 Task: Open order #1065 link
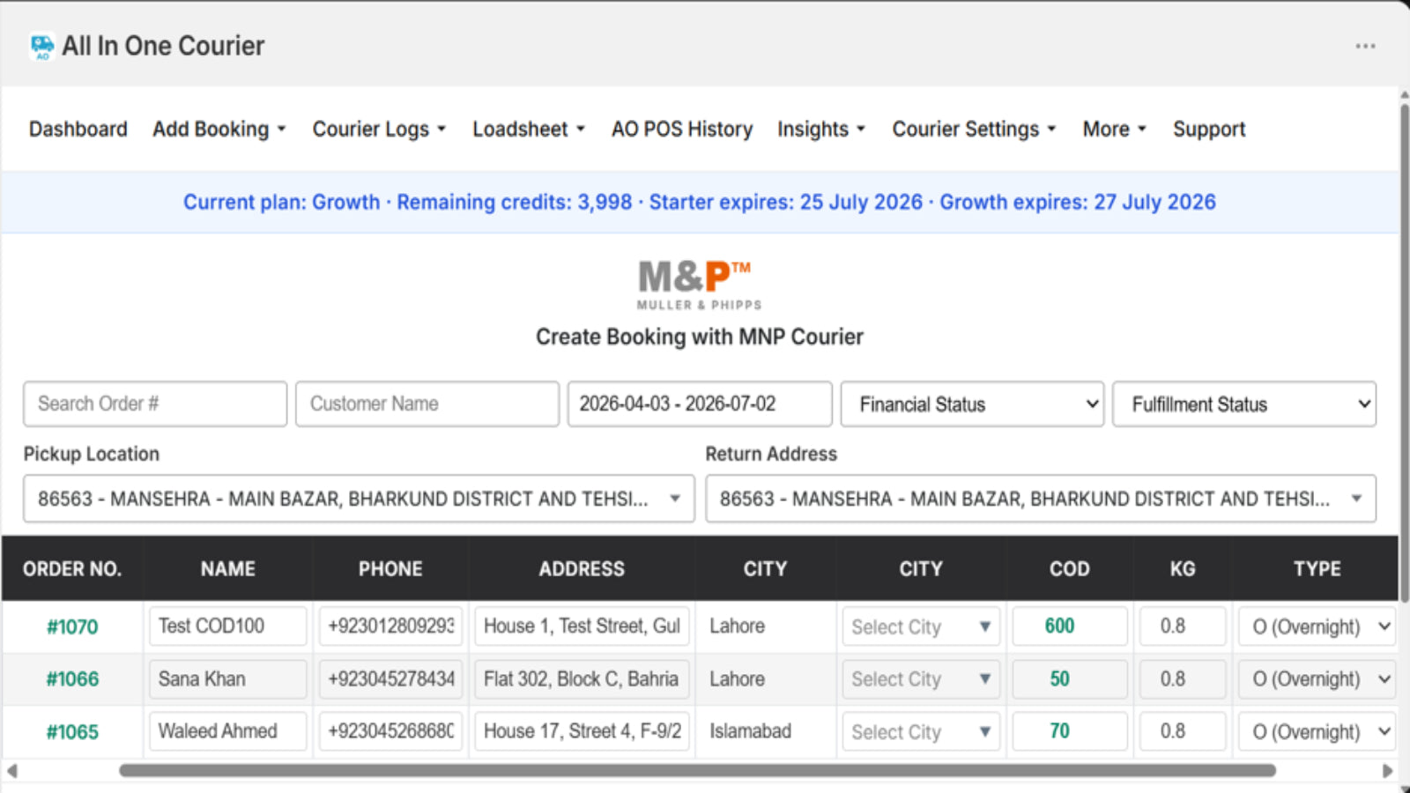tap(72, 732)
